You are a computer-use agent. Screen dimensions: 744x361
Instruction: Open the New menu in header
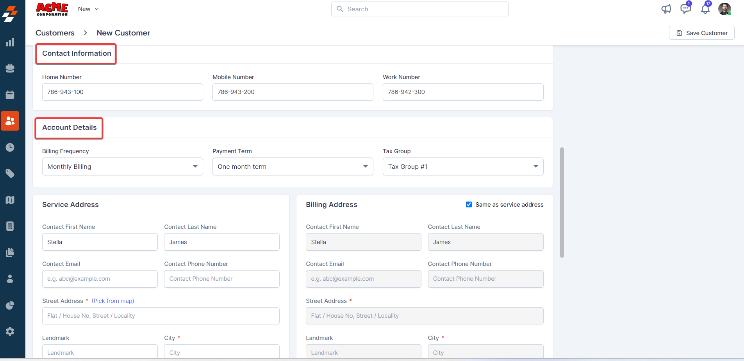(88, 9)
